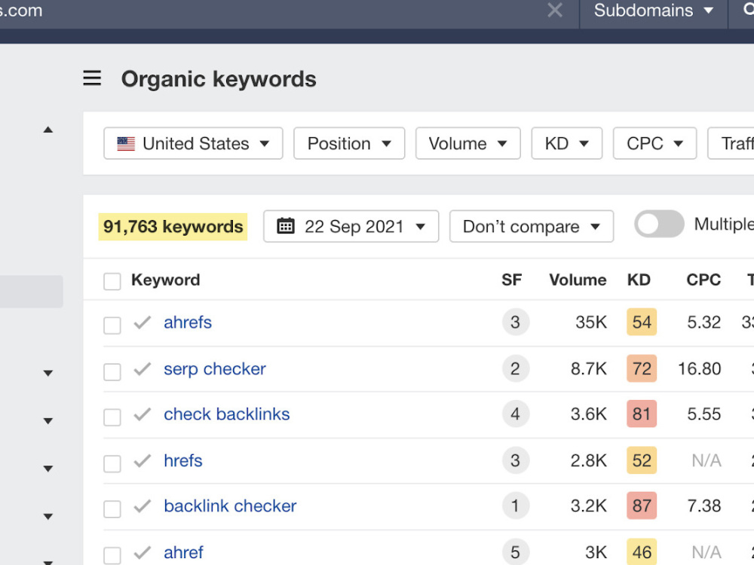Select the checkbox for hrefs keyword
The height and width of the screenshot is (565, 754).
(x=112, y=463)
